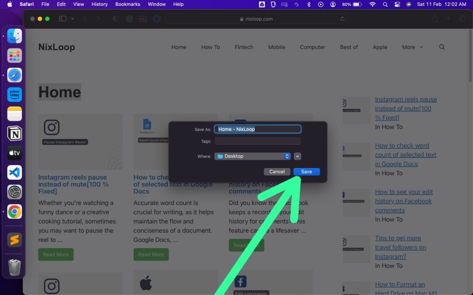Open System Preferences in the Dock
Image resolution: width=473 pixels, height=295 pixels.
pos(14,192)
